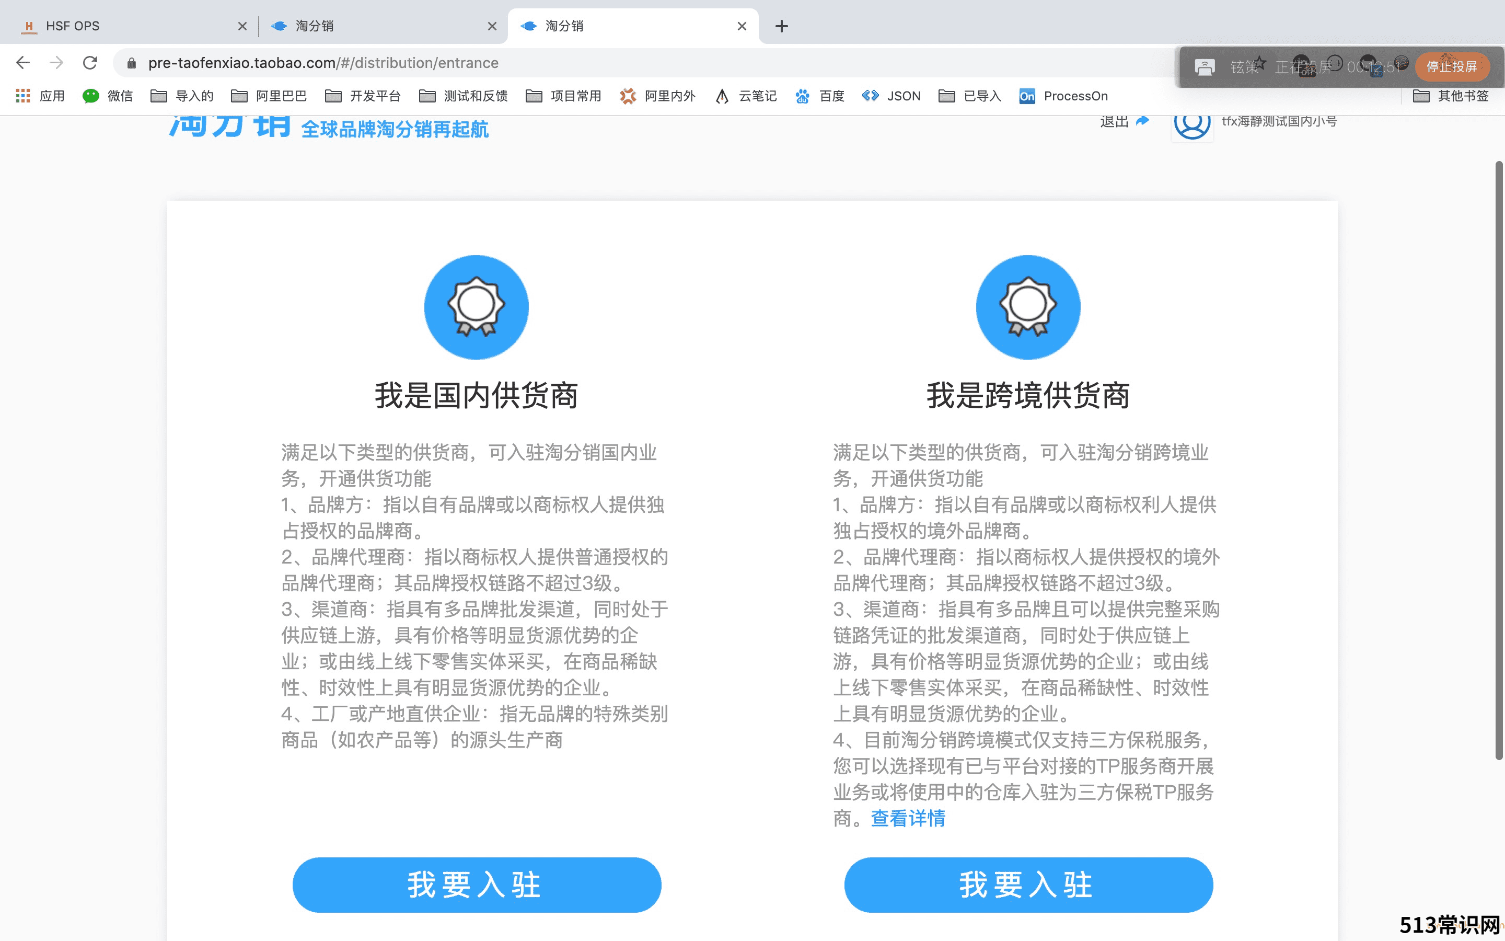Close the first 淘分销 tab
The image size is (1505, 941).
[492, 26]
